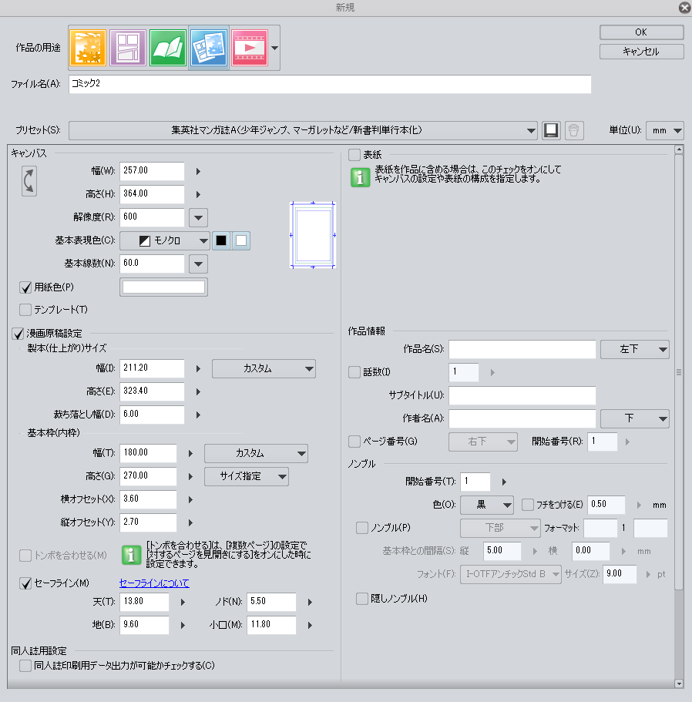692x702 pixels.
Task: Toggle the セーフライン(M) checkbox
Action: (25, 583)
